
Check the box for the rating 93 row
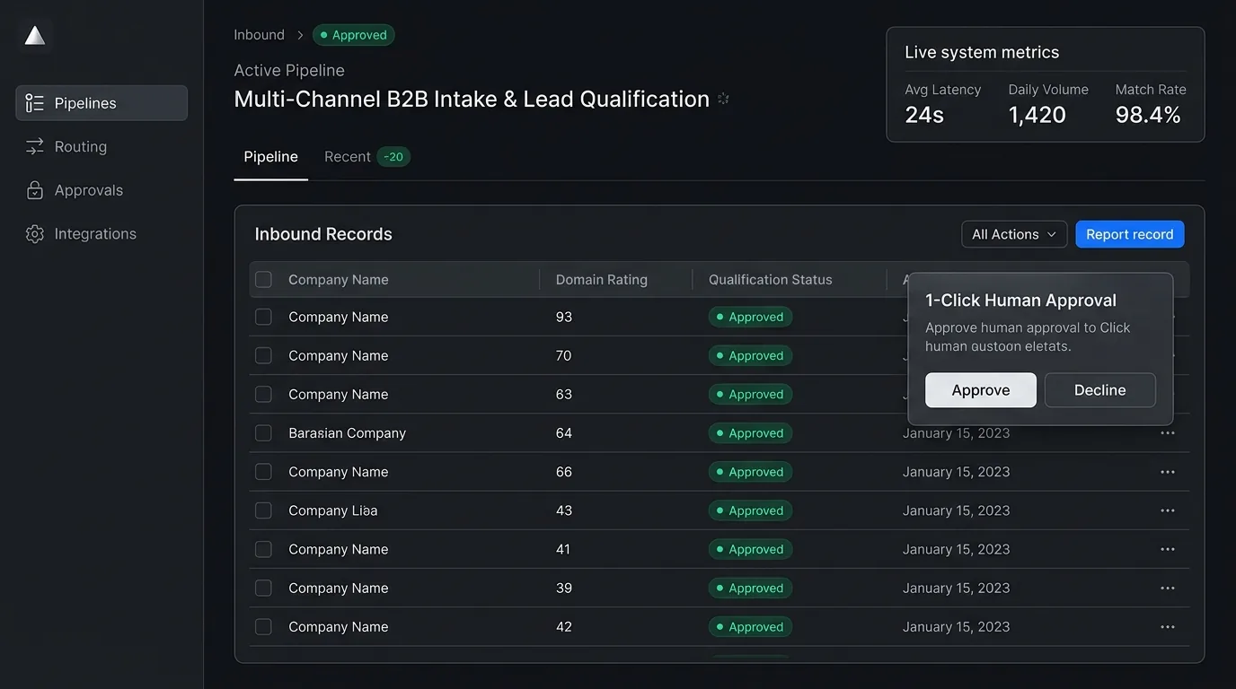point(263,317)
